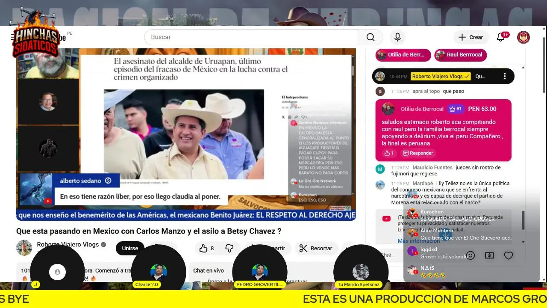Like the video with thumbs up
Screen dimensions: 547x308
207,248
